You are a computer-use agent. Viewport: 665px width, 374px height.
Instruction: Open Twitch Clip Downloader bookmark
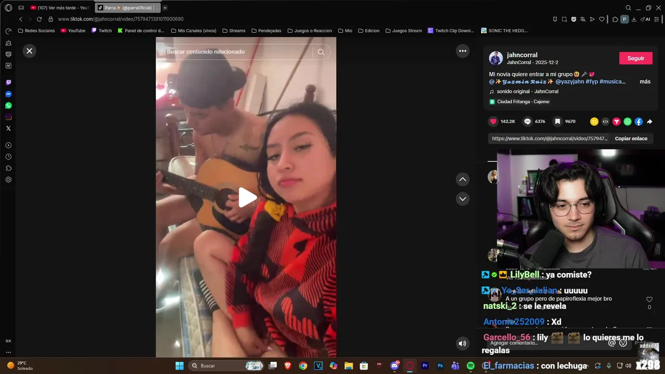450,31
